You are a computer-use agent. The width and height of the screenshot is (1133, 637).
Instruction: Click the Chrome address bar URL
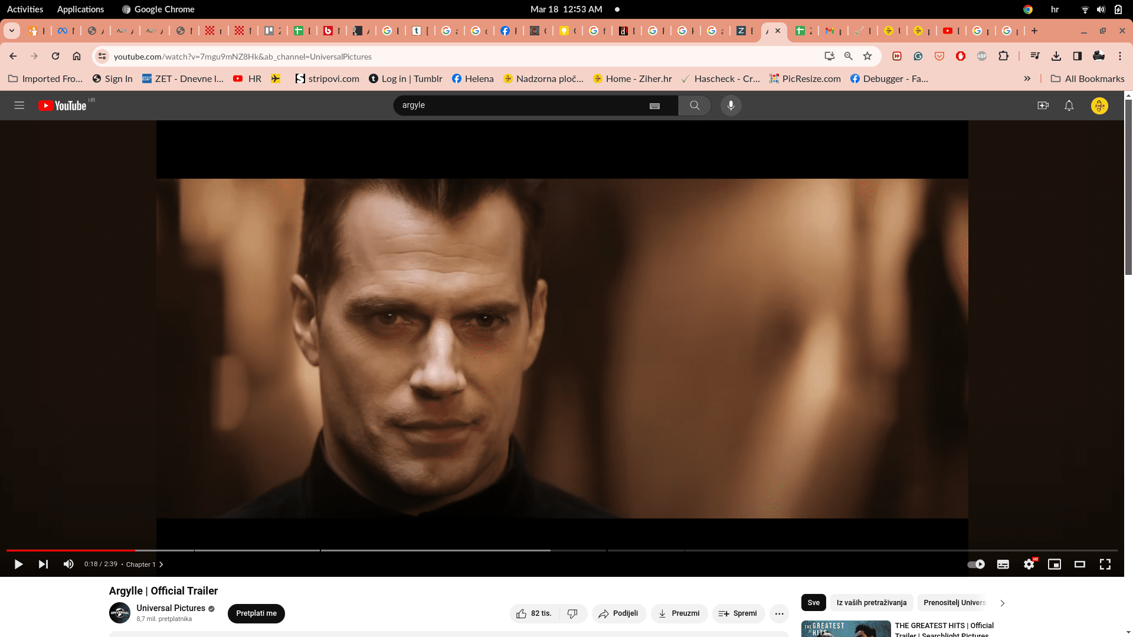click(x=243, y=57)
